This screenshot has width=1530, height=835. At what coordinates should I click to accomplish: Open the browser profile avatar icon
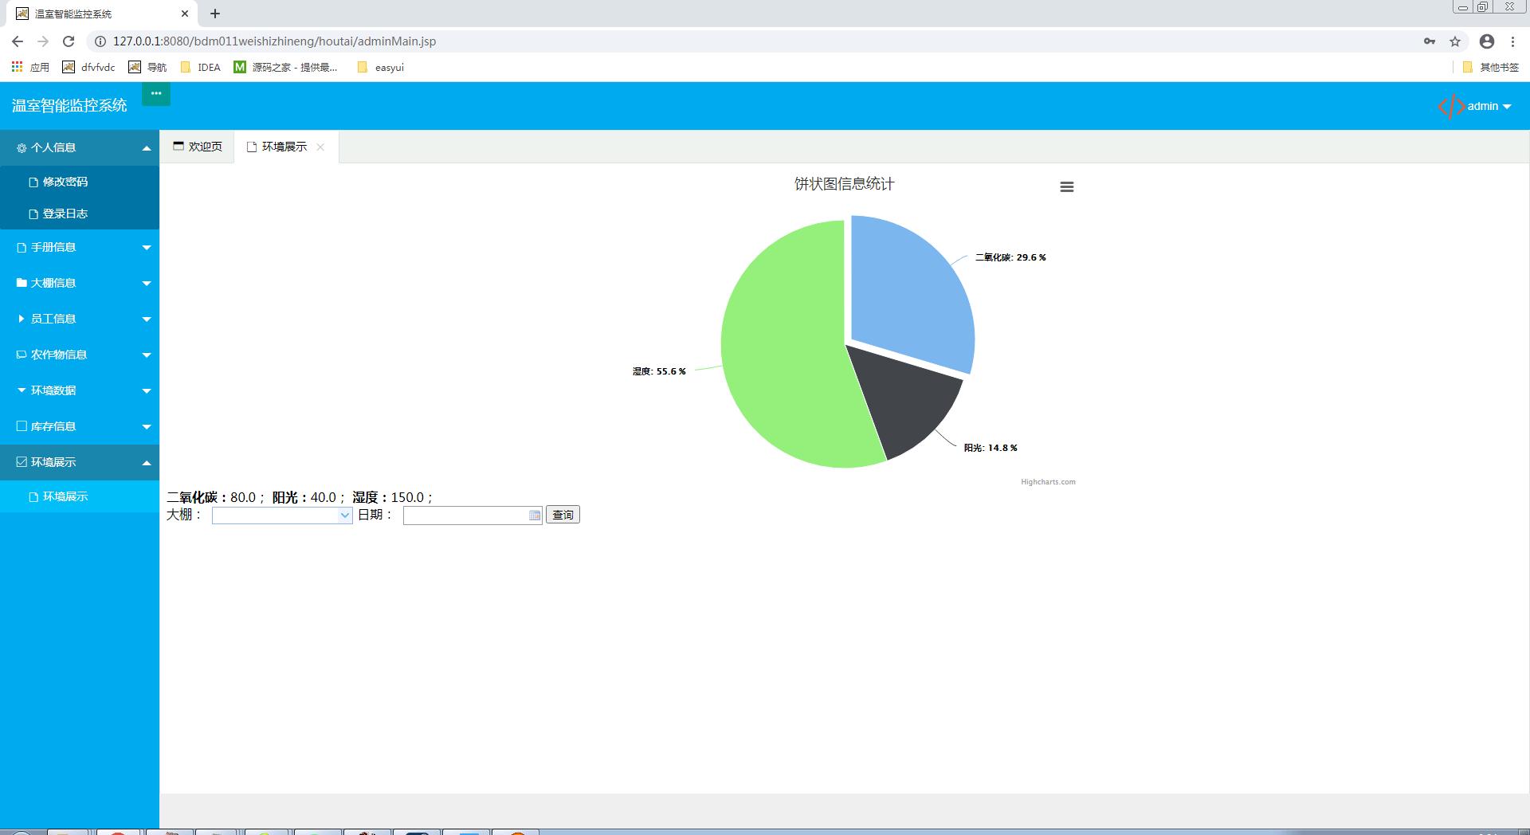tap(1487, 41)
